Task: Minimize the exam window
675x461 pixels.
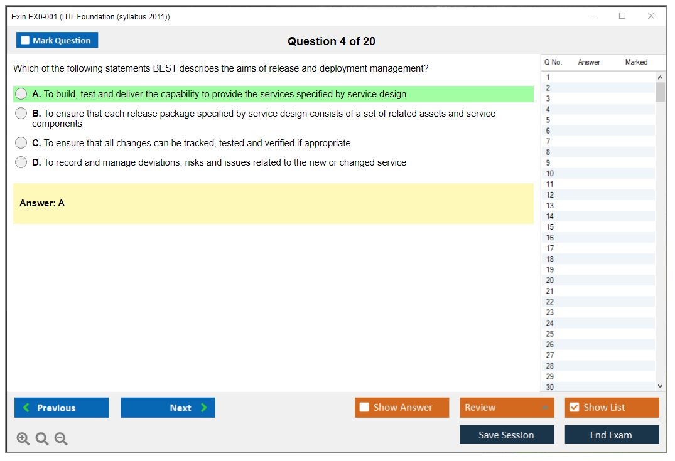Action: click(x=594, y=16)
